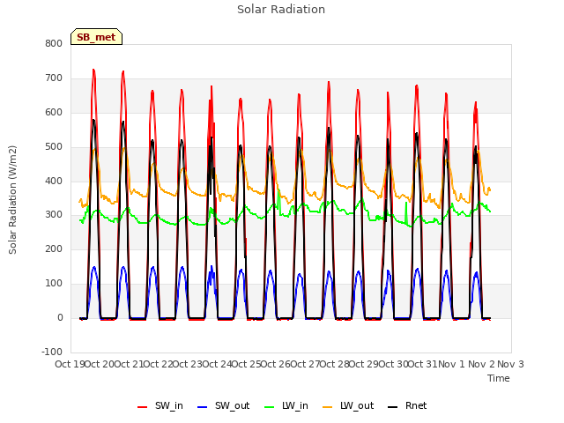Click the Oct 28 x-axis date label
This screenshot has height=423, width=564.
(335, 364)
